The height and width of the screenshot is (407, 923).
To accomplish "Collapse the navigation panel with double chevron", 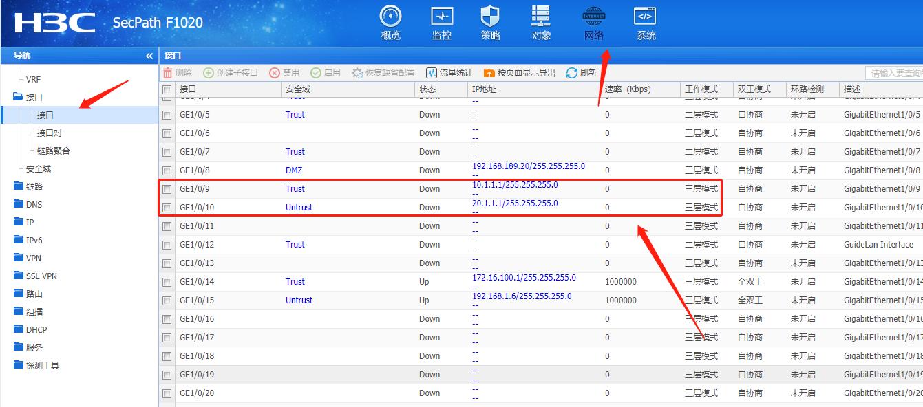I will coord(149,56).
